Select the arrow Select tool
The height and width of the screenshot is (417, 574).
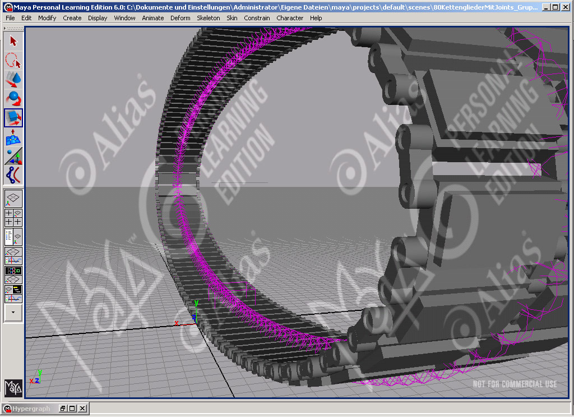pyautogui.click(x=13, y=41)
